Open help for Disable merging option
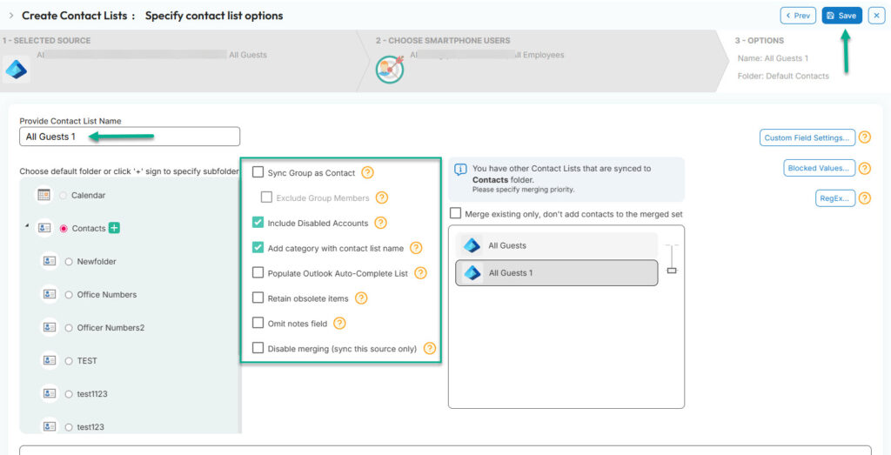 coord(430,348)
